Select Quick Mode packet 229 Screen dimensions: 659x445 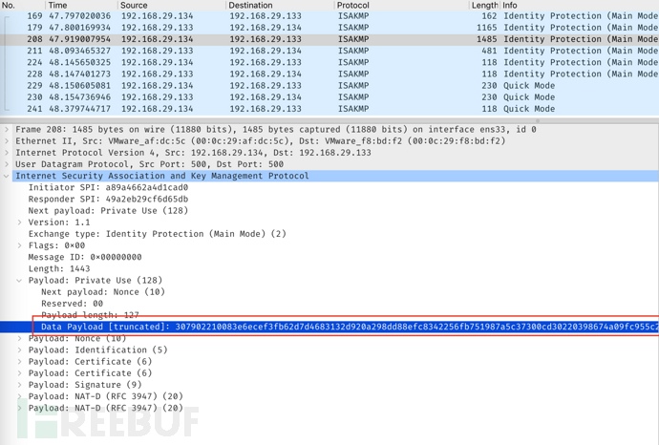[x=329, y=86]
